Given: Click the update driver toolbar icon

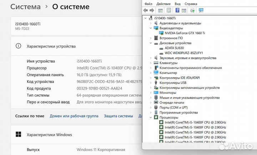Looking at the screenshot, I should point(192,10).
